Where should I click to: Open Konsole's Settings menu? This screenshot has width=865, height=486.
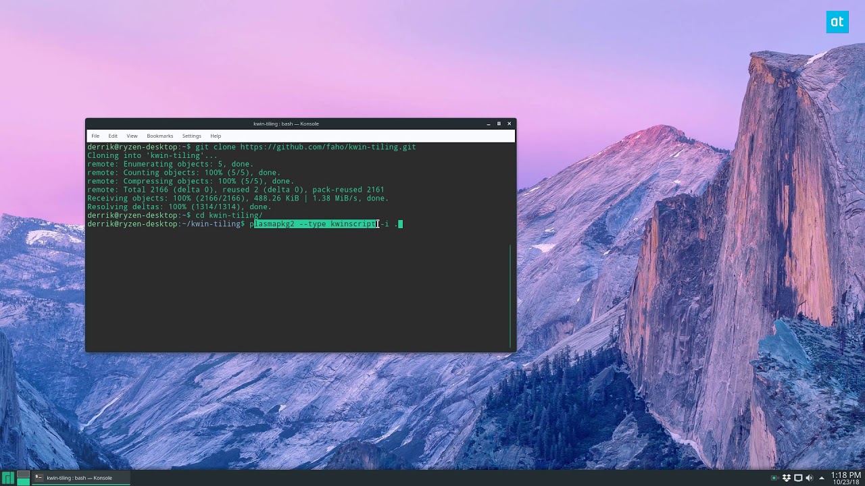coord(191,136)
